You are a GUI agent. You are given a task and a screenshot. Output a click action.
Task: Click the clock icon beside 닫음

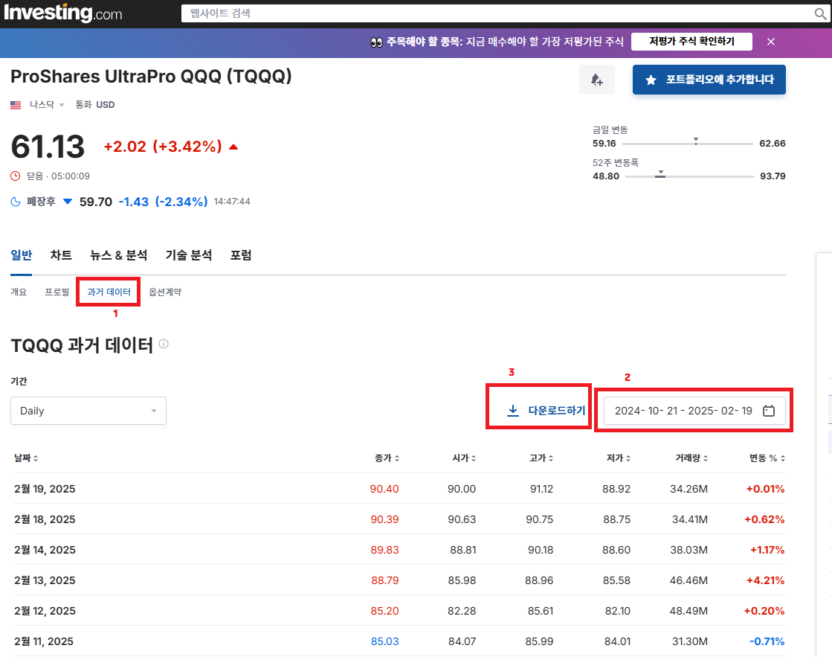(x=16, y=176)
